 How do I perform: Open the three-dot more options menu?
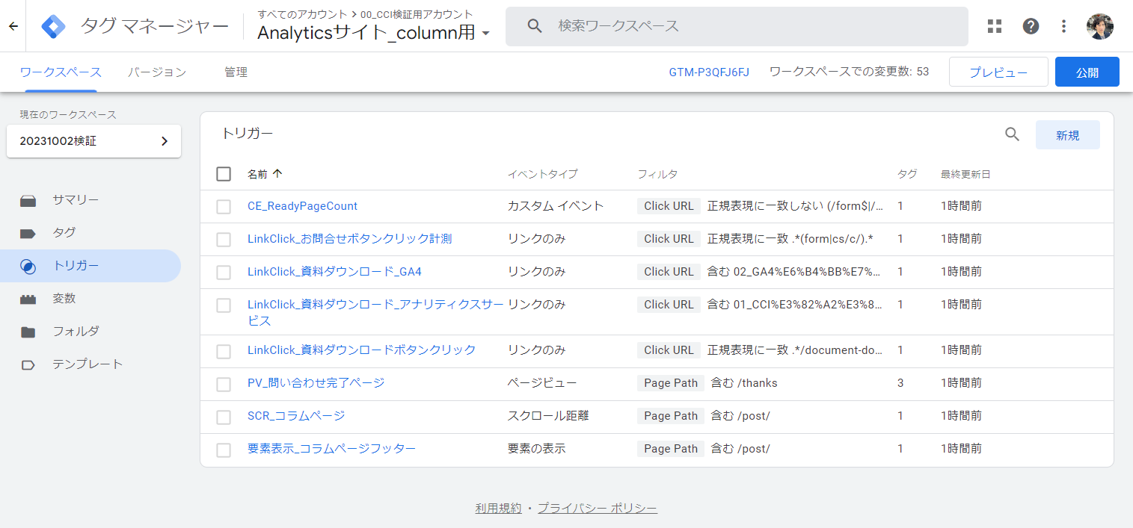click(x=1064, y=26)
